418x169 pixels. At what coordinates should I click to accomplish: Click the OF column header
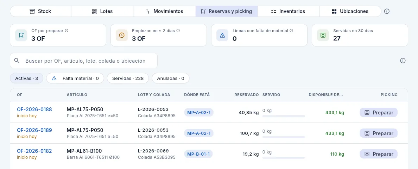pos(19,95)
